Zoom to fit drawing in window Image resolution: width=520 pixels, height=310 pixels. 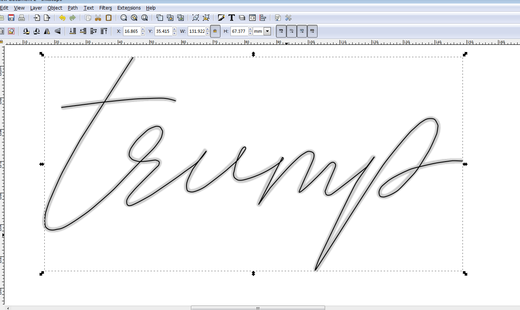(x=134, y=18)
